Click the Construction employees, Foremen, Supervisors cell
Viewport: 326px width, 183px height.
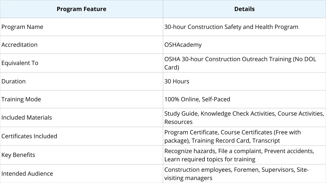[x=244, y=174]
